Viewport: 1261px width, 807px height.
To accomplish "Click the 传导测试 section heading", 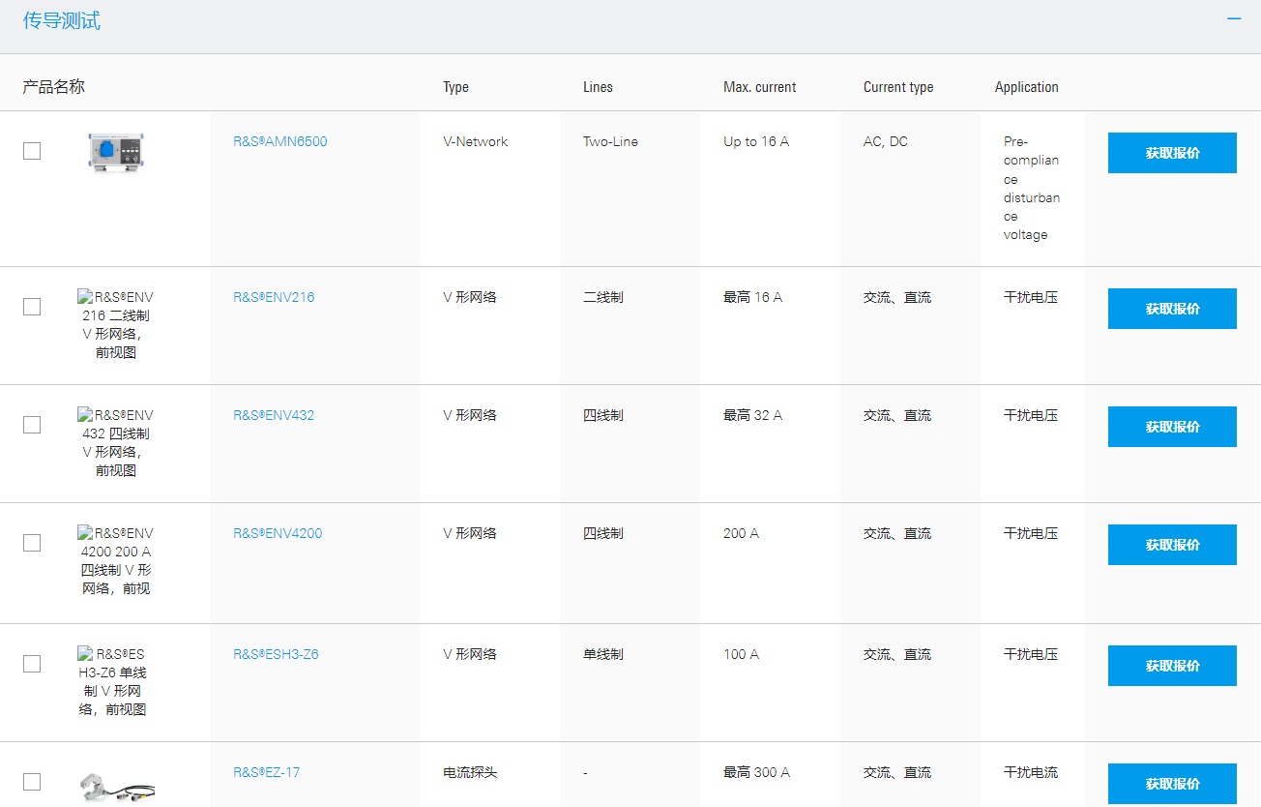I will 62,20.
